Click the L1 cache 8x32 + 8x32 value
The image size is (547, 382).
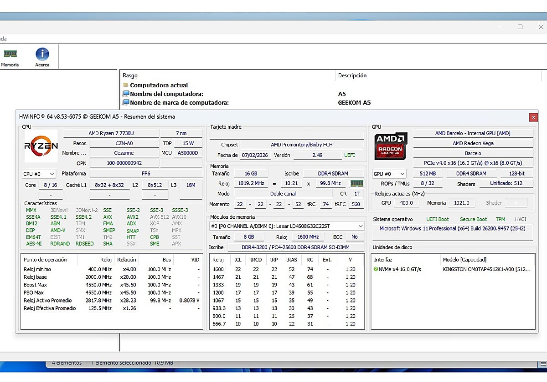pos(109,185)
